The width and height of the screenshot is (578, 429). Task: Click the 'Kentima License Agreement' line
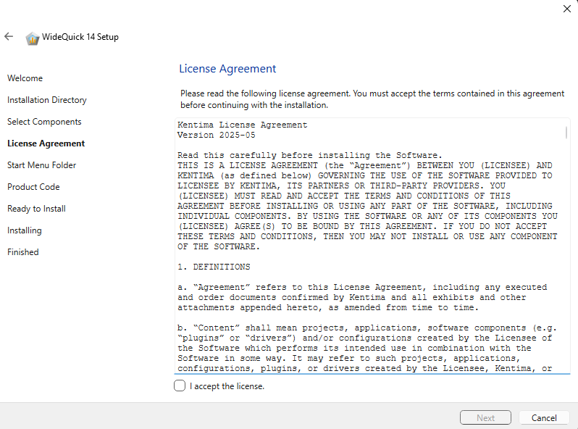point(242,125)
